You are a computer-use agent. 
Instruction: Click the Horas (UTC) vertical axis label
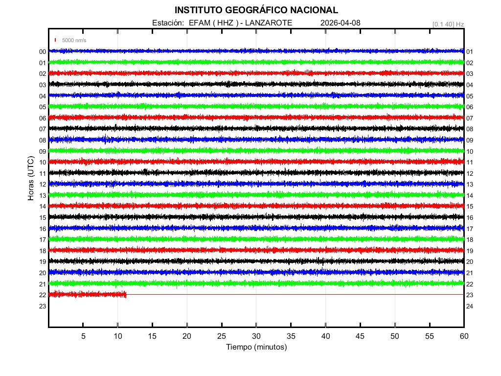click(31, 180)
